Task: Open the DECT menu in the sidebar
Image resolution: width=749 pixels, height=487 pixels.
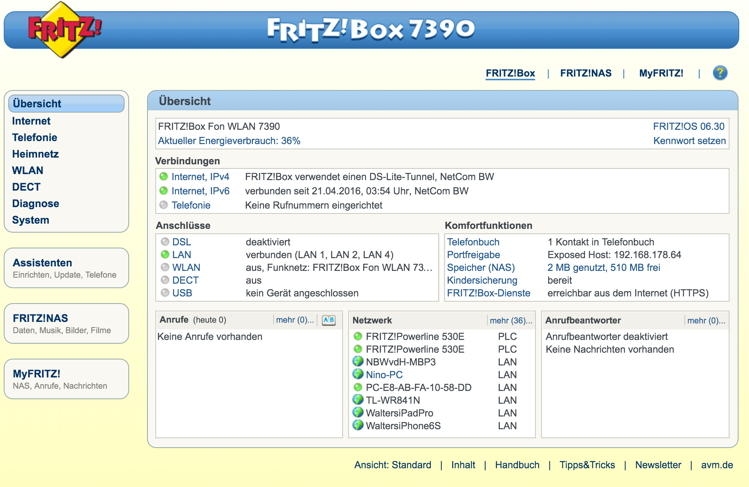Action: point(26,187)
